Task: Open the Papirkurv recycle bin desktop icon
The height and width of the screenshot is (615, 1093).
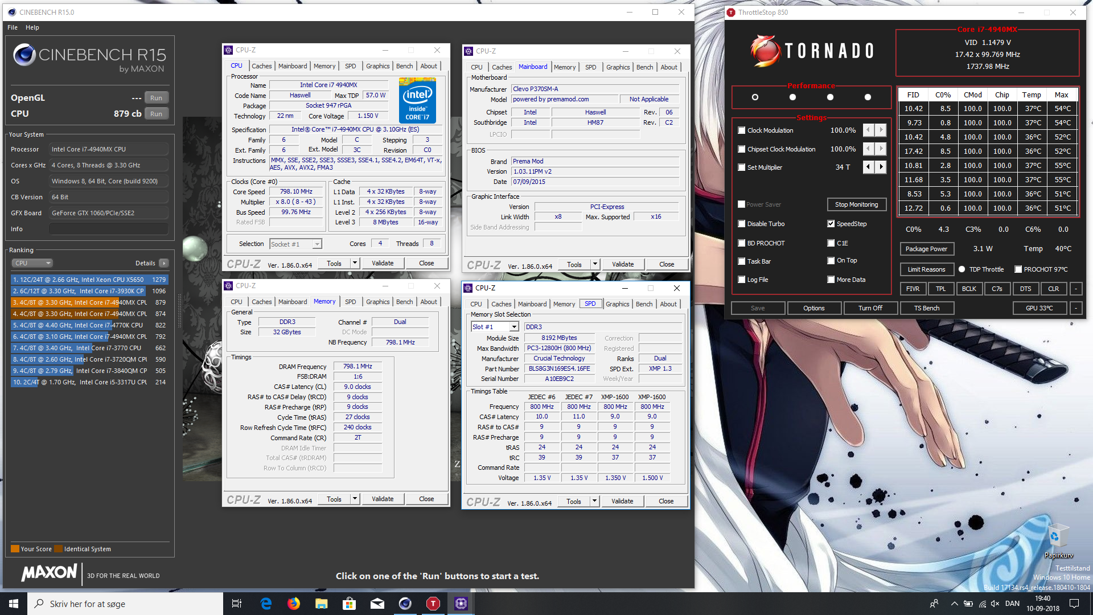Action: click(1058, 542)
